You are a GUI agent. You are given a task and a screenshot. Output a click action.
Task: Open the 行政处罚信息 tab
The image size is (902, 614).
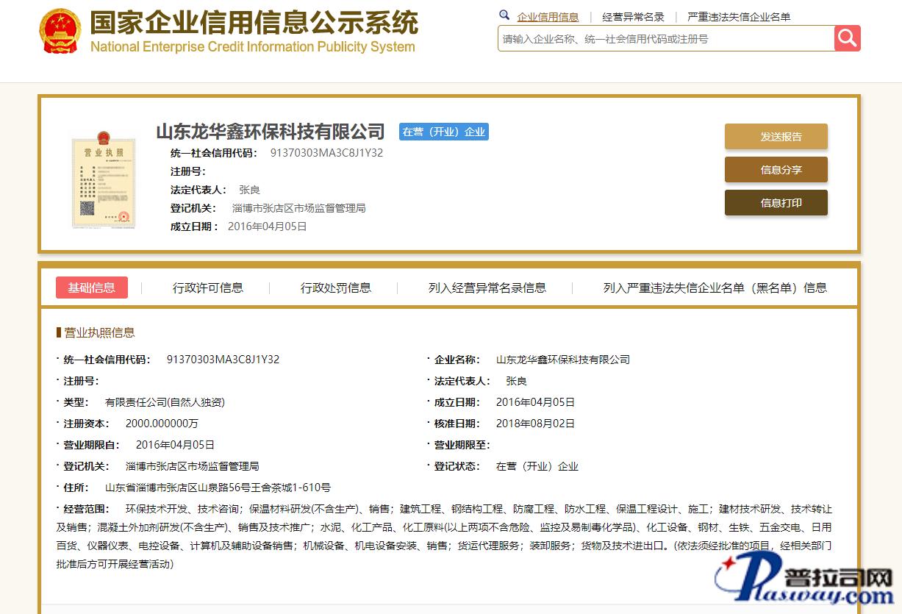336,288
